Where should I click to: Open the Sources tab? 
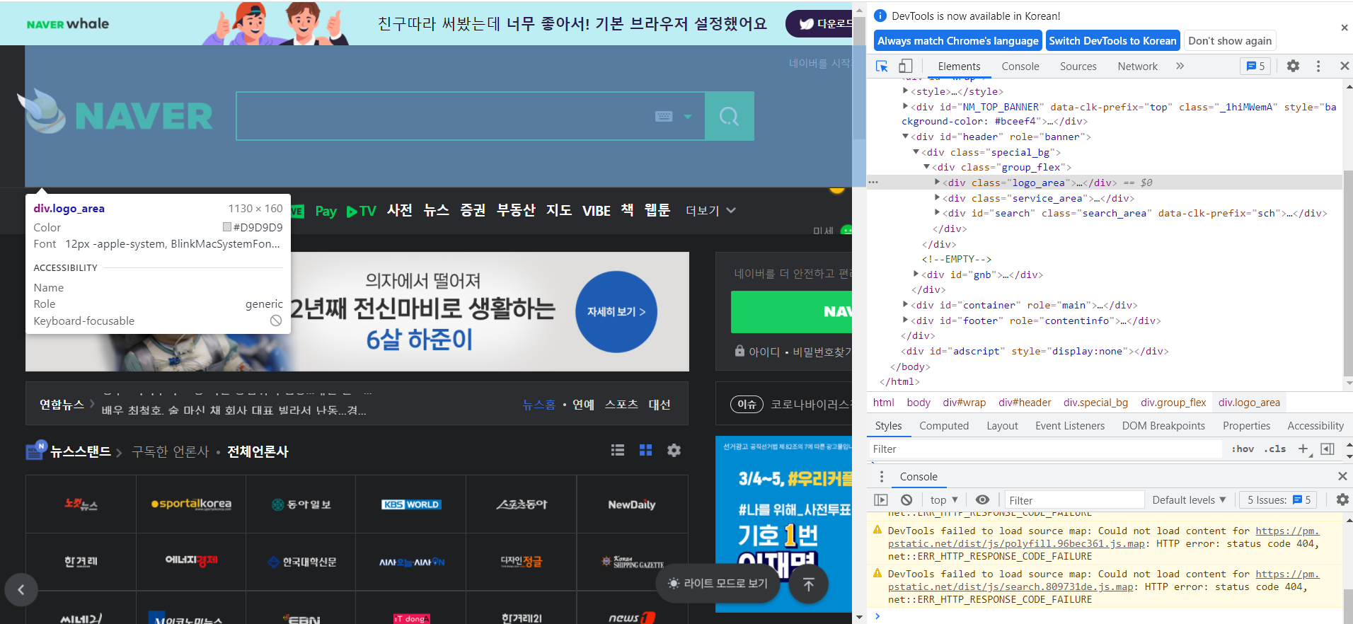(x=1078, y=67)
